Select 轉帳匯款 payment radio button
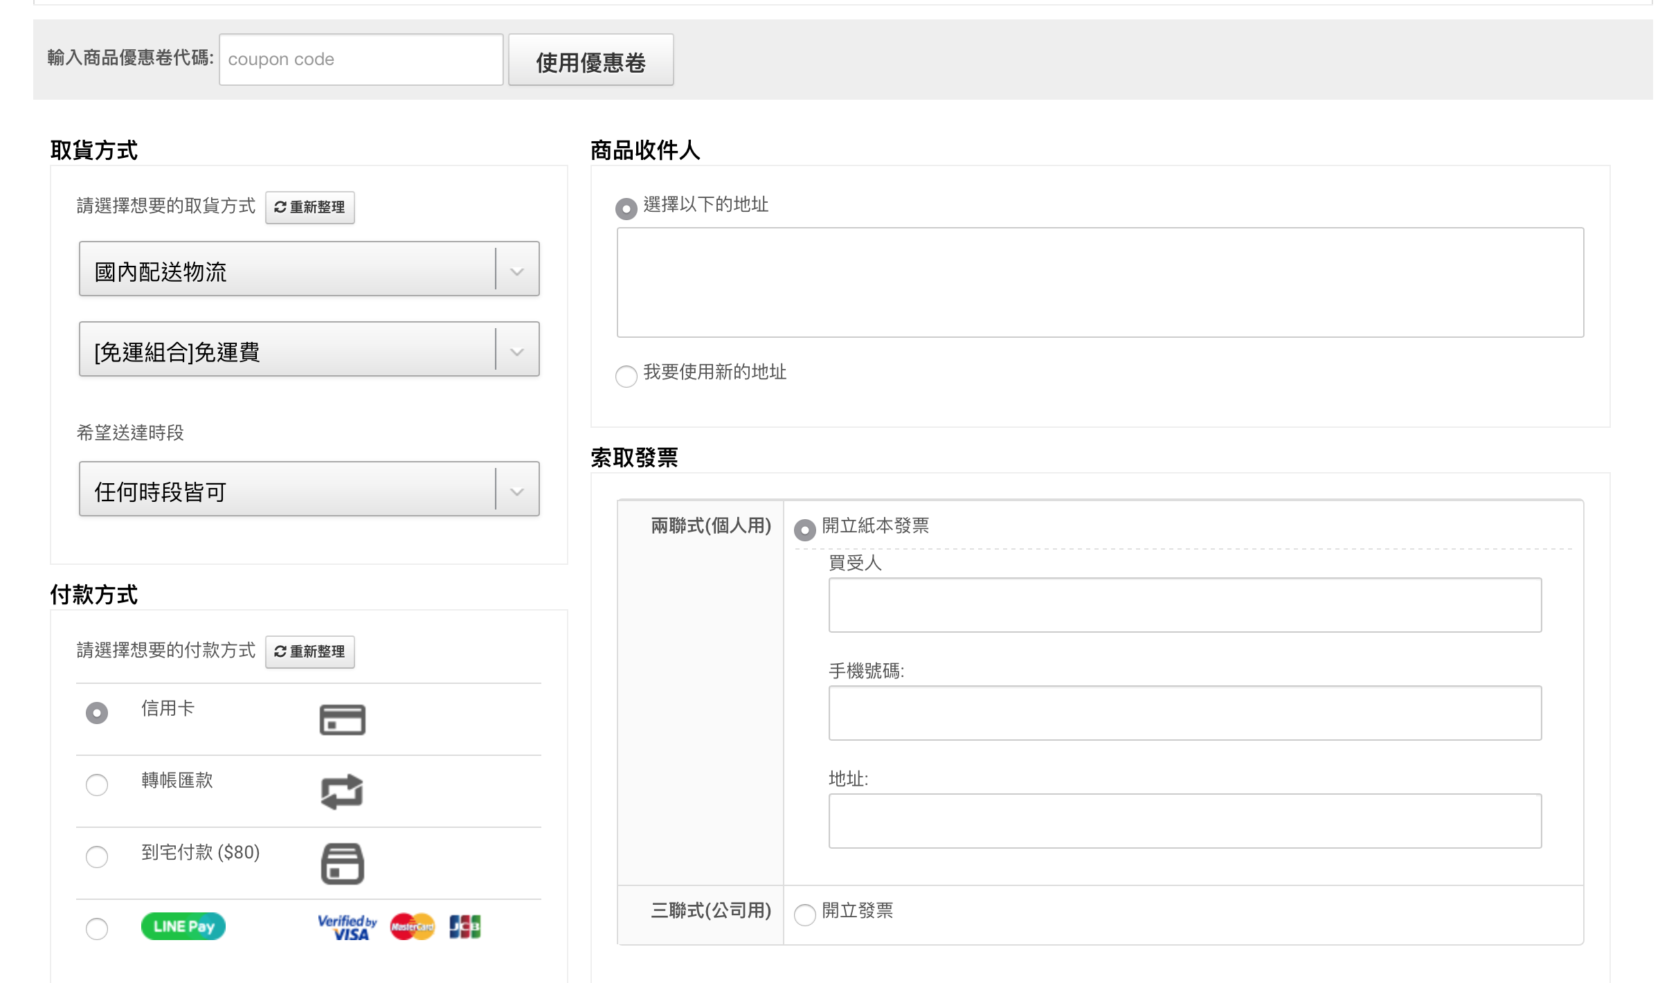 pyautogui.click(x=97, y=785)
